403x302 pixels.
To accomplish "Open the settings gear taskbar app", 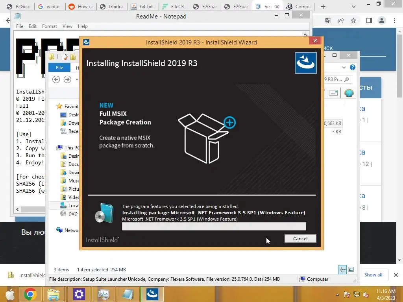I will 79,294.
